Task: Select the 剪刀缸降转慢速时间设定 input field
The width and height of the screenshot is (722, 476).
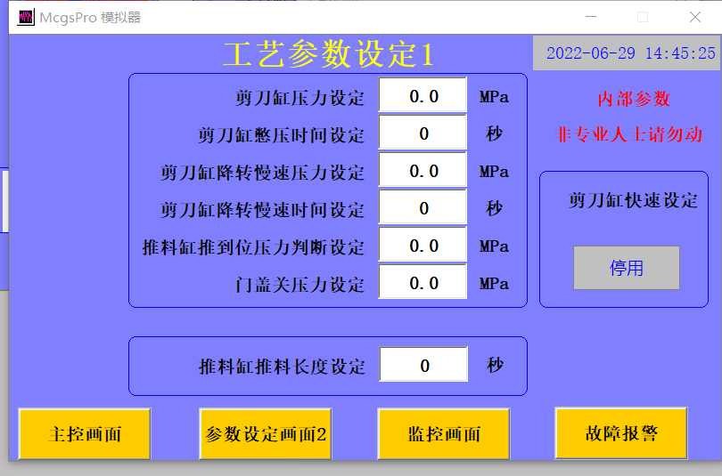Action: (423, 208)
